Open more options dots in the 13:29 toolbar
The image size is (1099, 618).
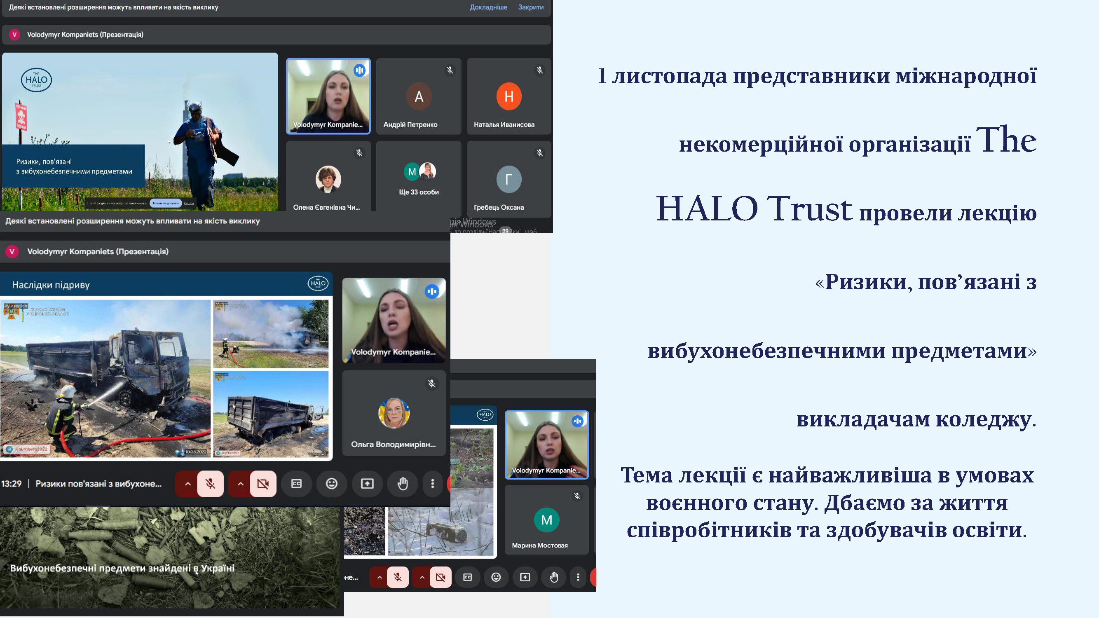click(433, 484)
